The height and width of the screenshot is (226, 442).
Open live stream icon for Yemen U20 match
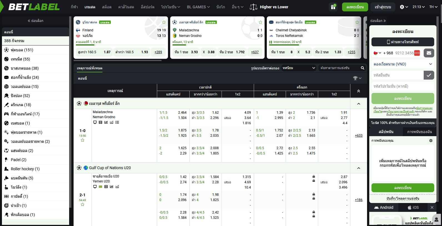[95, 187]
